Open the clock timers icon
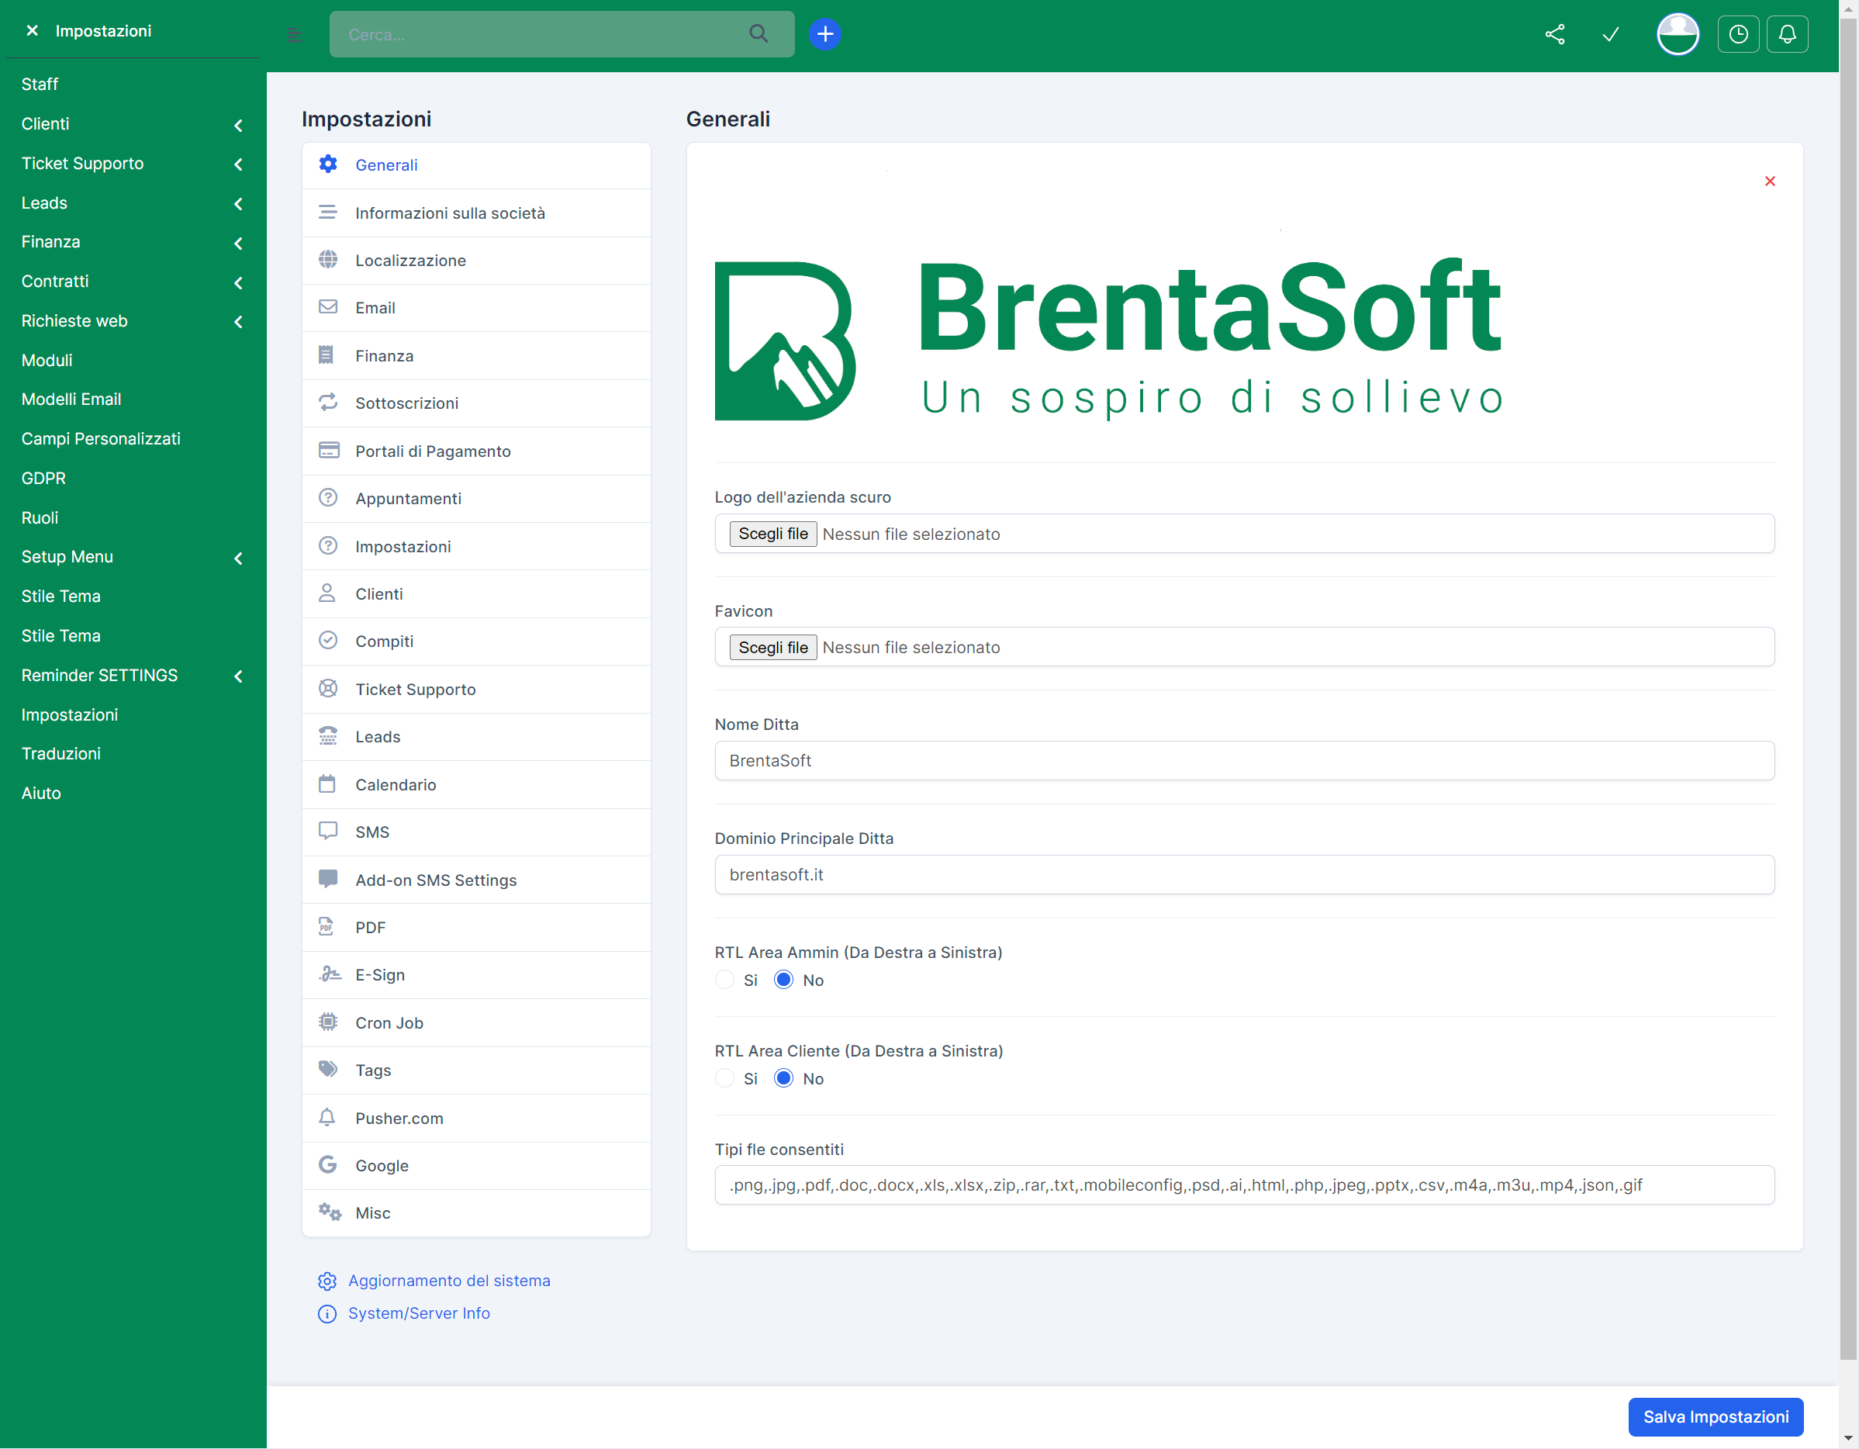The image size is (1859, 1449). [x=1737, y=34]
